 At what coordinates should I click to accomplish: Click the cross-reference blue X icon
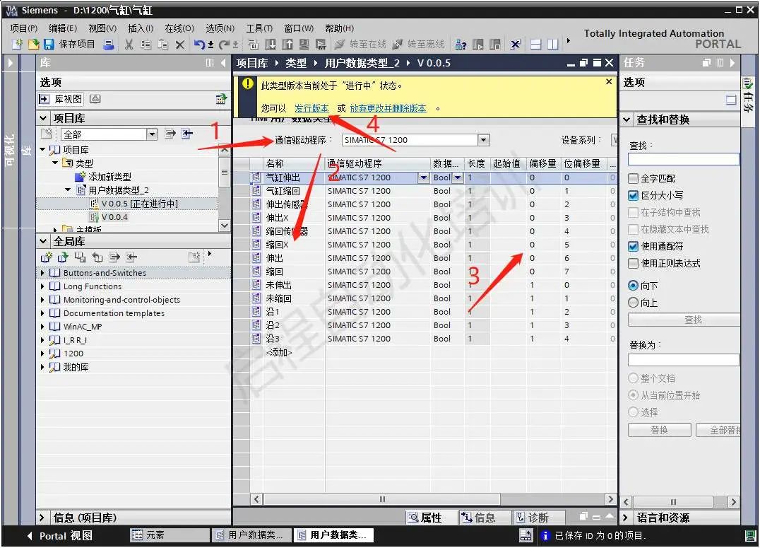tap(515, 45)
